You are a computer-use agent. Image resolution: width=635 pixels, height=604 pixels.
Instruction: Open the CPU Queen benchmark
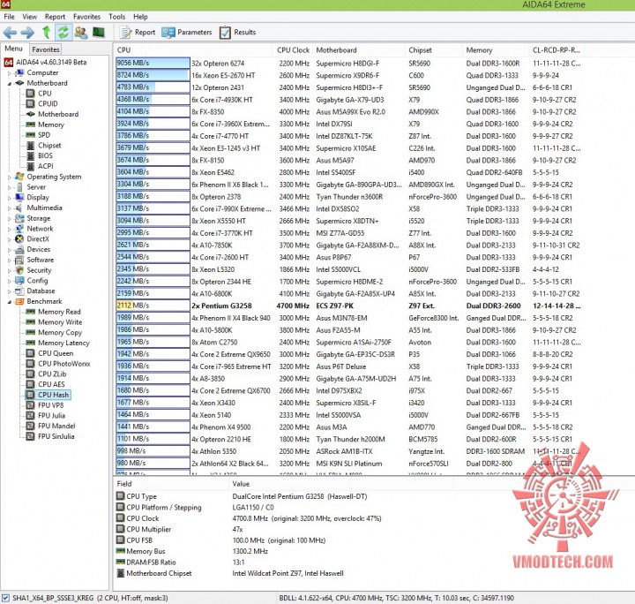pyautogui.click(x=49, y=353)
